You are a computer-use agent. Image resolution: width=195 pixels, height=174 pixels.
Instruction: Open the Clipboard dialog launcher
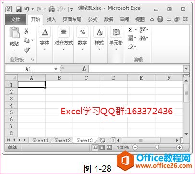tap(33, 60)
